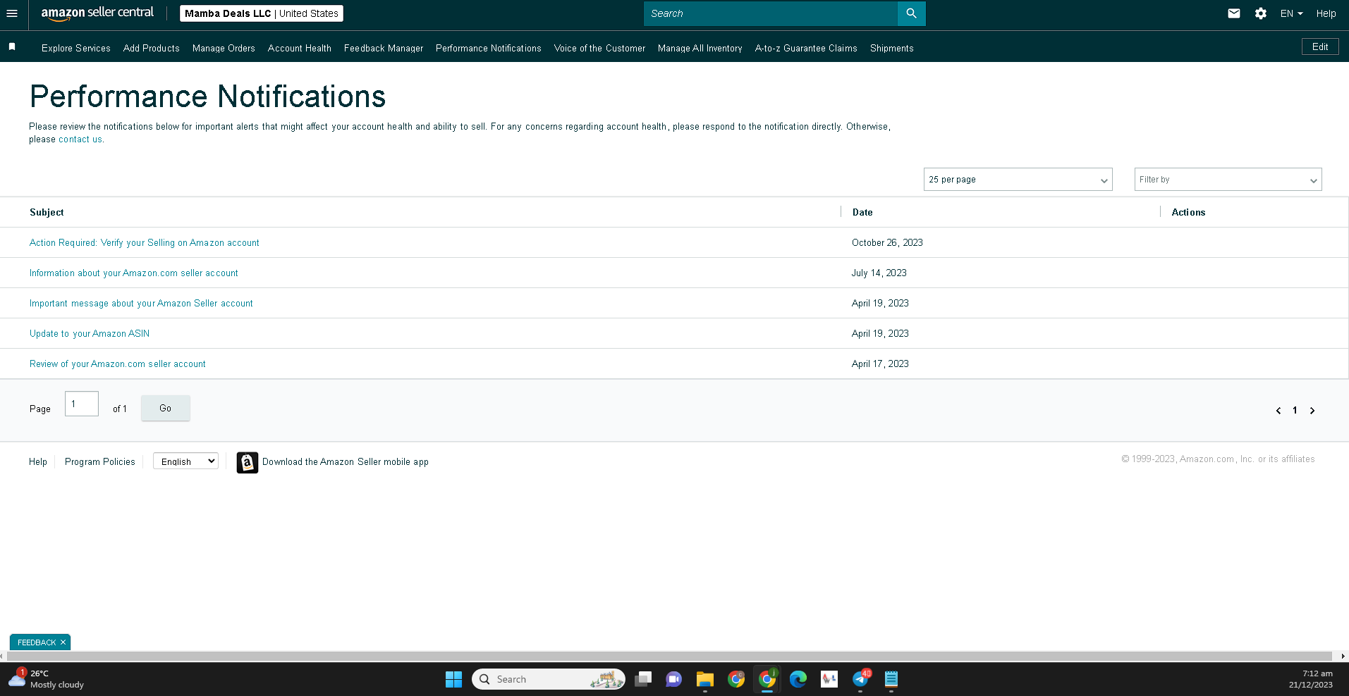Open taskbar clock showing 7:12 am
This screenshot has height=696, width=1349.
(x=1311, y=679)
